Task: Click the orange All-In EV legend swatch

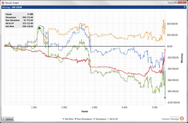Action: (108, 119)
